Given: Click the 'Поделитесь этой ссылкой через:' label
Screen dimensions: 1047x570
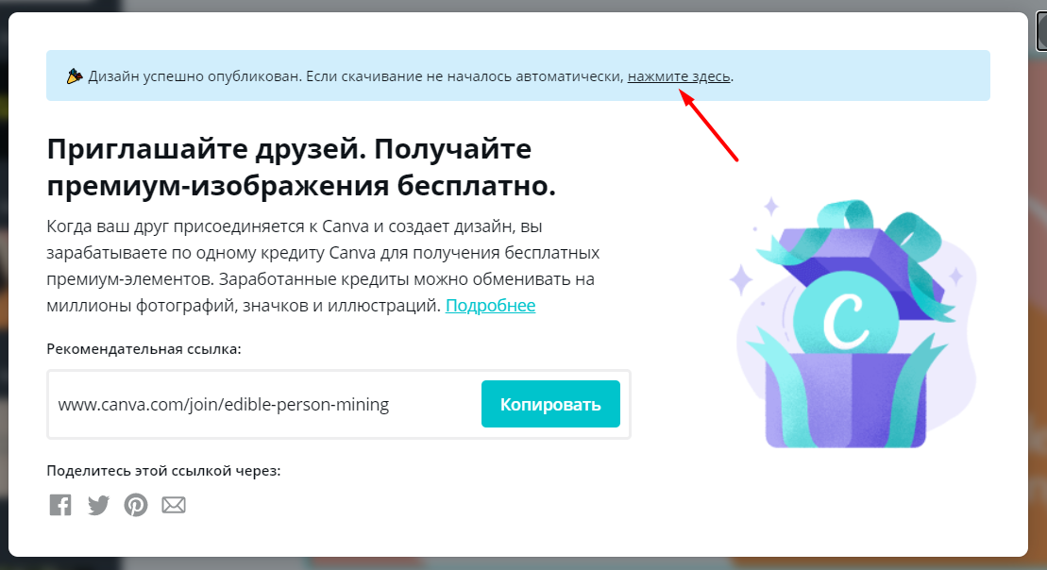Looking at the screenshot, I should [163, 471].
